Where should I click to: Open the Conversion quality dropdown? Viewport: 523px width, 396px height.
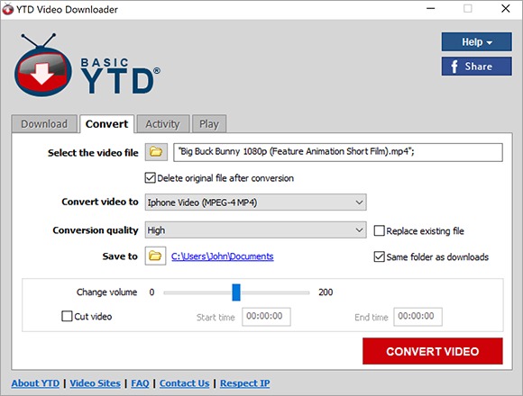click(255, 229)
